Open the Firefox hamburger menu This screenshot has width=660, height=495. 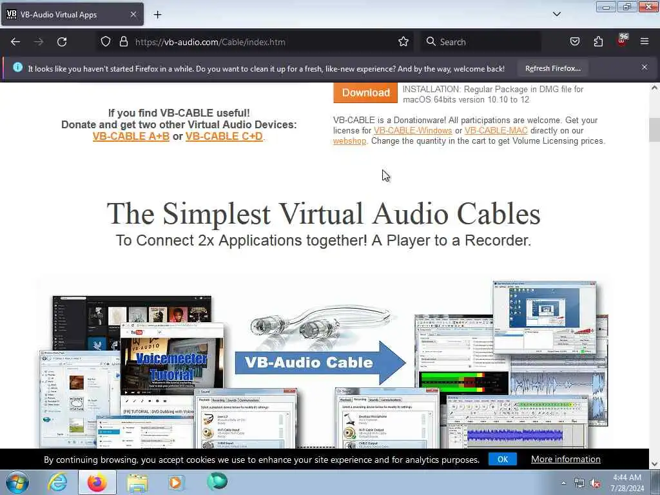(x=645, y=42)
